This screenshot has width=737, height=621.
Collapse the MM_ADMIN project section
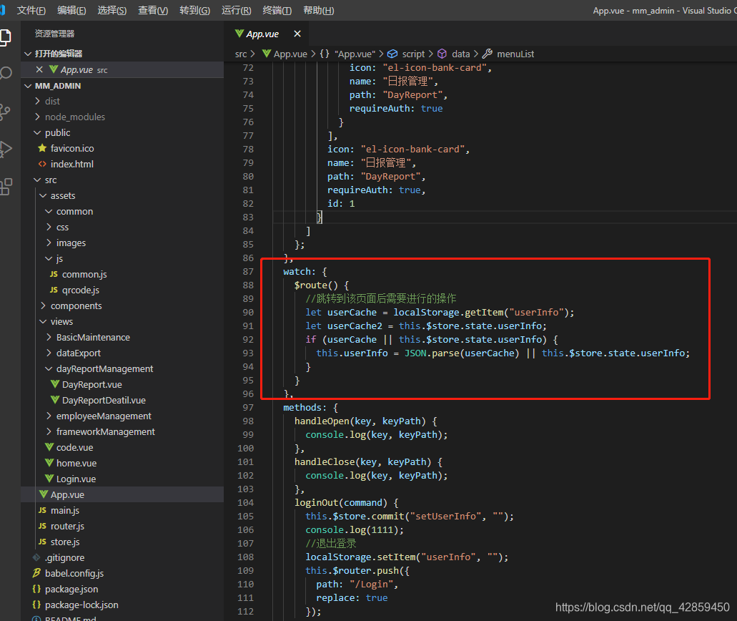(28, 86)
